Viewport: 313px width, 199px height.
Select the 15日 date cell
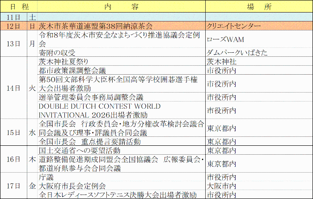[13, 132]
